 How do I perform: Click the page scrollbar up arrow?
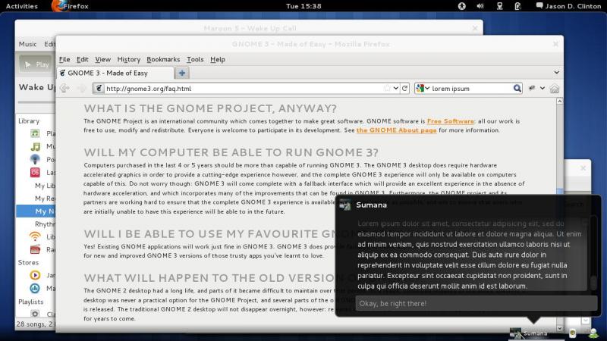pyautogui.click(x=559, y=102)
